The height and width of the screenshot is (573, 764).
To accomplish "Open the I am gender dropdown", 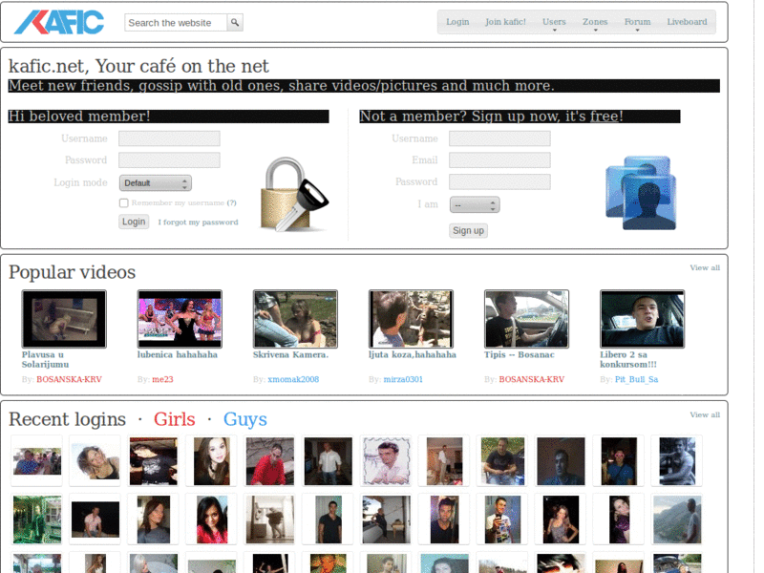I will 475,204.
